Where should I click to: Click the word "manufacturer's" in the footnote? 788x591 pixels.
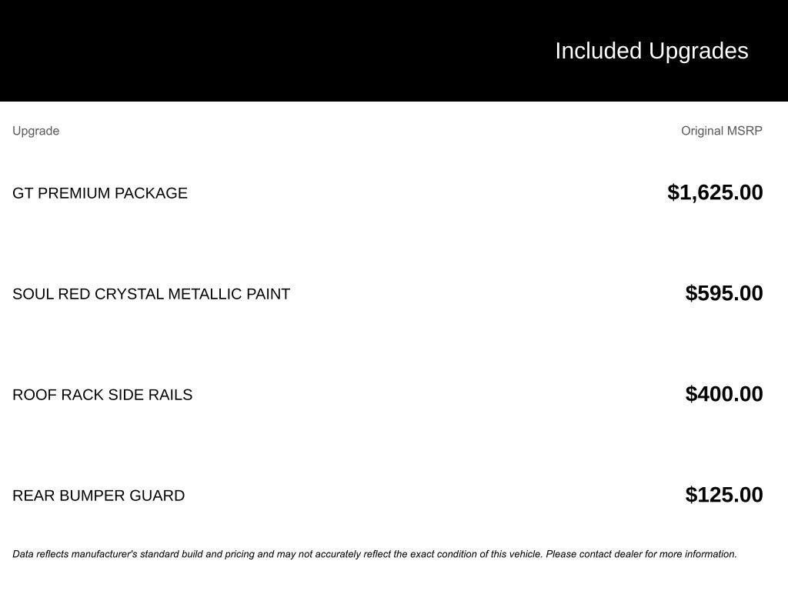pos(104,554)
